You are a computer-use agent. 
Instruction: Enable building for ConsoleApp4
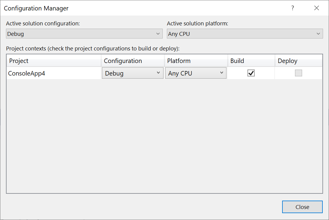tap(251, 73)
